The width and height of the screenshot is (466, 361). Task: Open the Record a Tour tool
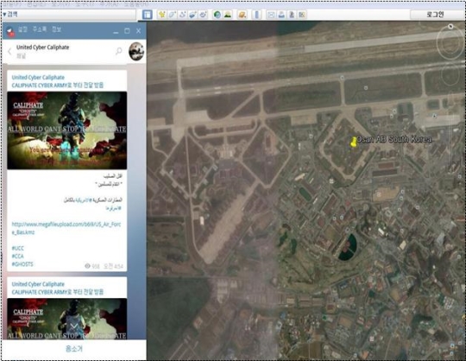(204, 15)
